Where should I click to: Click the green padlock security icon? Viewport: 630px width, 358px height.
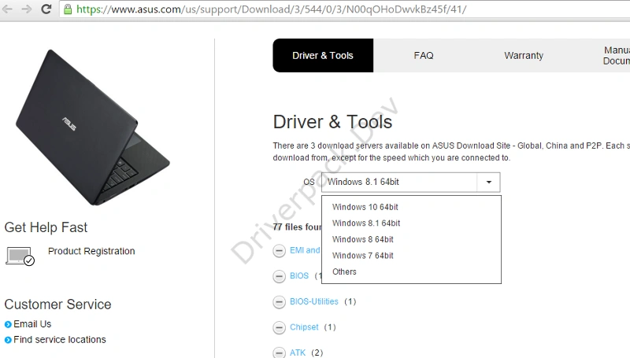coord(68,9)
